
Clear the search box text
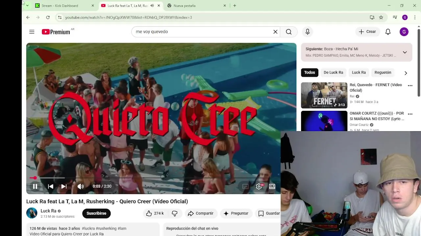tap(275, 32)
